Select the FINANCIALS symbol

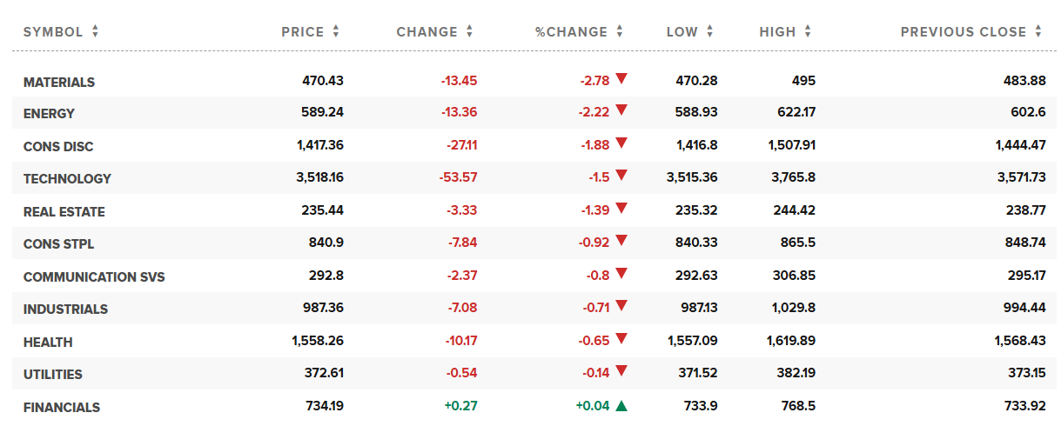pos(62,408)
